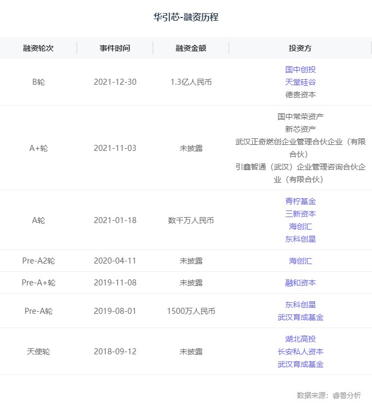
Task: Open the 湖北高投 link
Action: click(300, 339)
